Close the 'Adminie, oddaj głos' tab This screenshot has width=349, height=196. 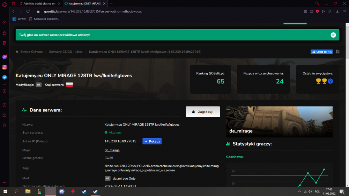59,3
